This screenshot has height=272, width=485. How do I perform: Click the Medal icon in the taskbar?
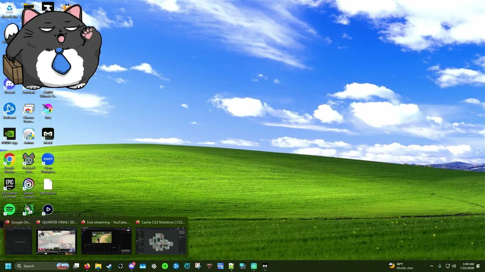coord(265,266)
